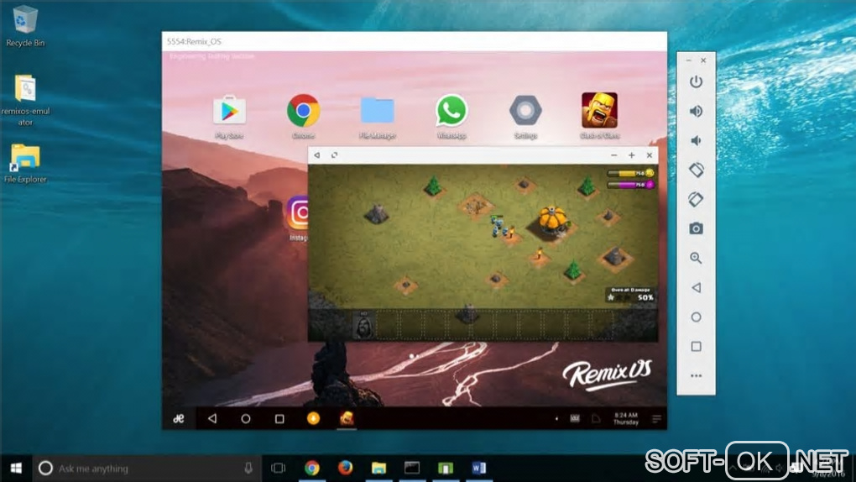
Task: Open the Remix OS notification menu icon
Action: pyautogui.click(x=656, y=419)
